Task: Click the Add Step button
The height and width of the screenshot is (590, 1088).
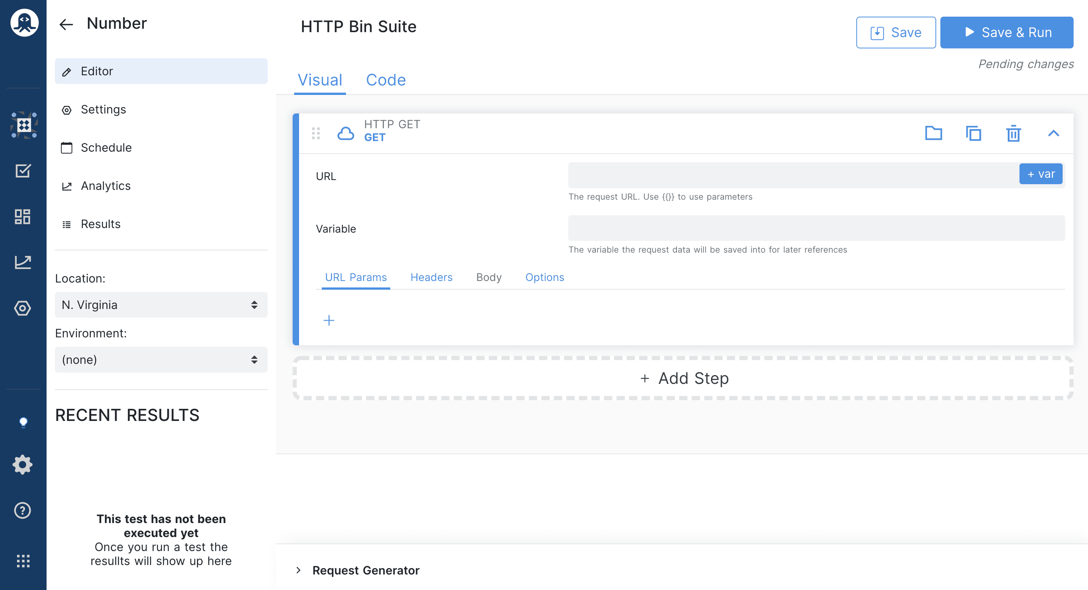Action: pos(683,378)
